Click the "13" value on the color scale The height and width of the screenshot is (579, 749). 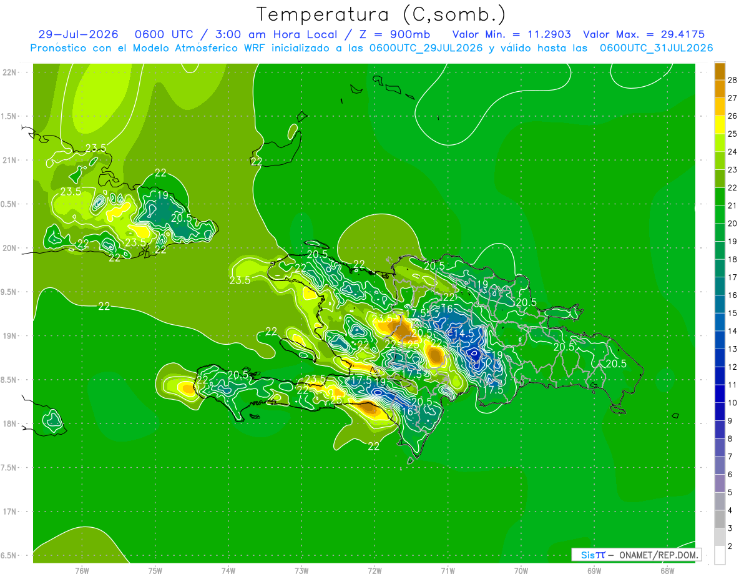click(x=733, y=349)
